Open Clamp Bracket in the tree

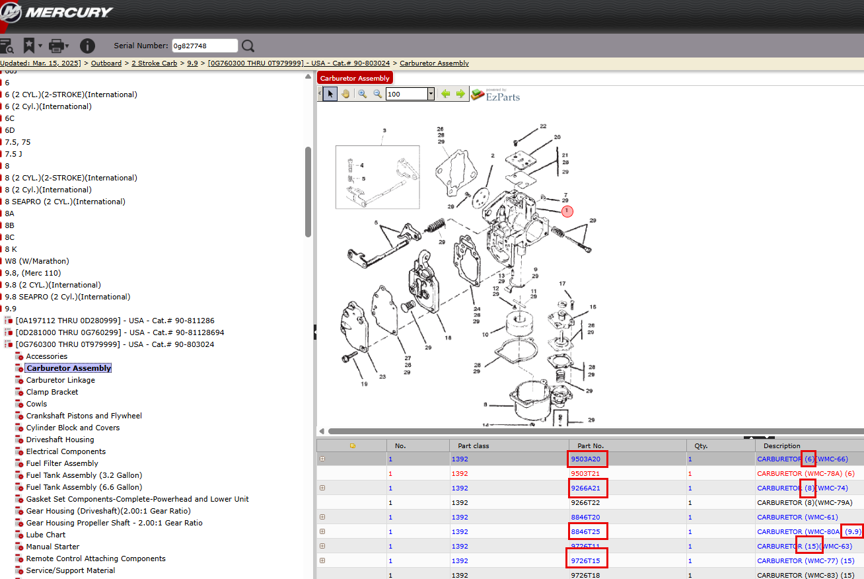click(52, 392)
